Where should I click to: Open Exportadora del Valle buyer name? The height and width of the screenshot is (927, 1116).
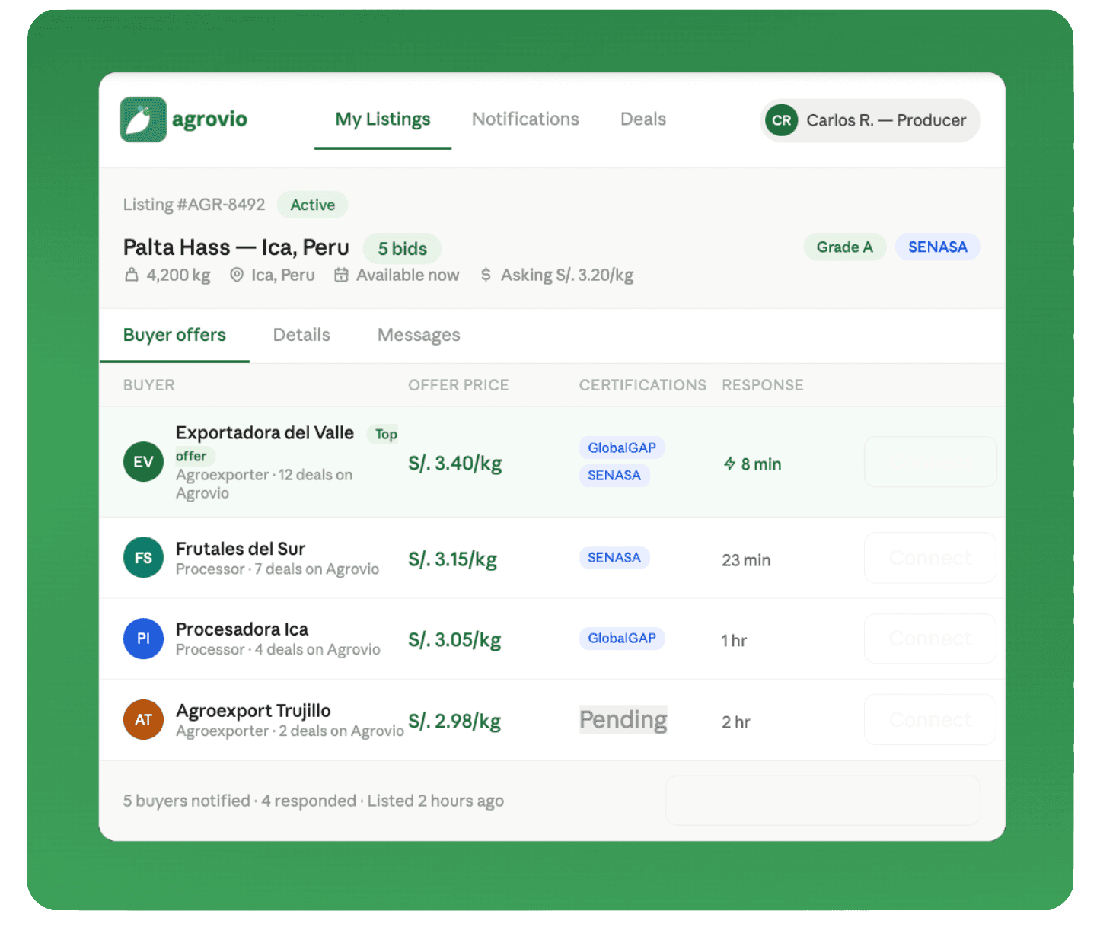(265, 433)
